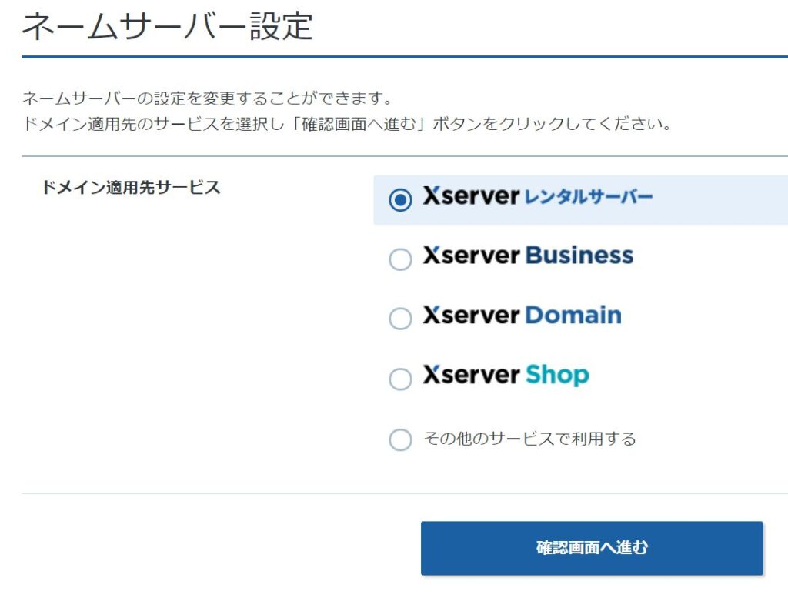788x598 pixels.
Task: Click the Xserver Shop logo
Action: click(x=508, y=375)
